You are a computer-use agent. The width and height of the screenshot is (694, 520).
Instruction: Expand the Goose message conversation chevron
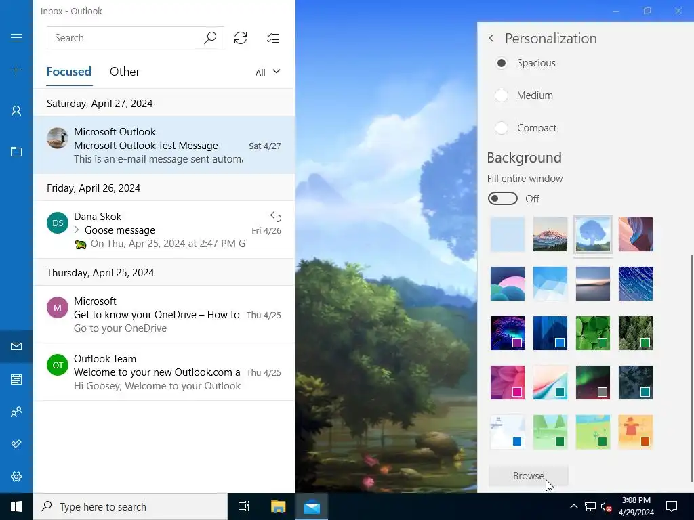77,230
